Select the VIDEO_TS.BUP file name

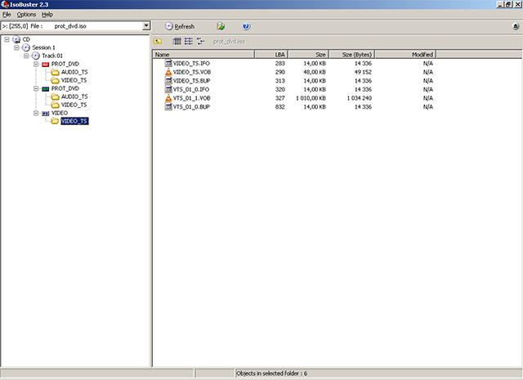pos(191,81)
